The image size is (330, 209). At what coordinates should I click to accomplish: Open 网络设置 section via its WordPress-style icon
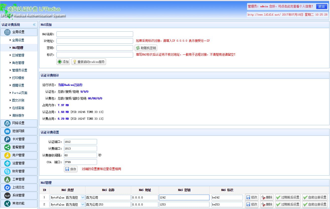8,123
